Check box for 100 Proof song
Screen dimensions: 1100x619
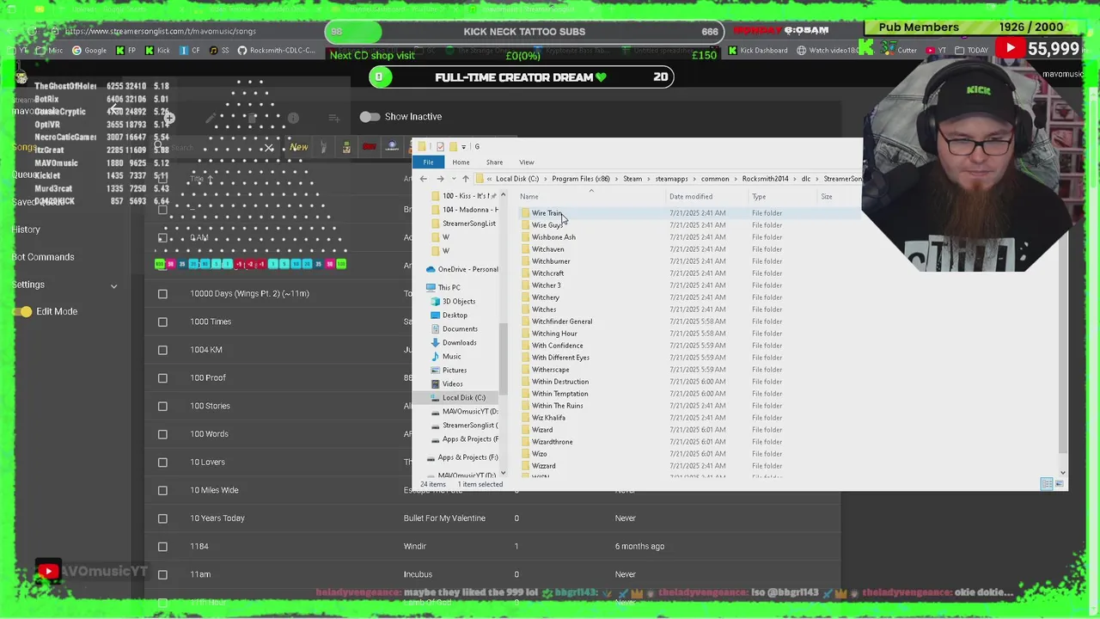[x=162, y=378]
